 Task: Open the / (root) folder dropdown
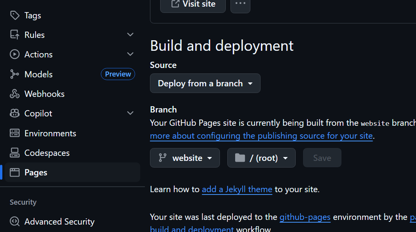[x=261, y=158]
